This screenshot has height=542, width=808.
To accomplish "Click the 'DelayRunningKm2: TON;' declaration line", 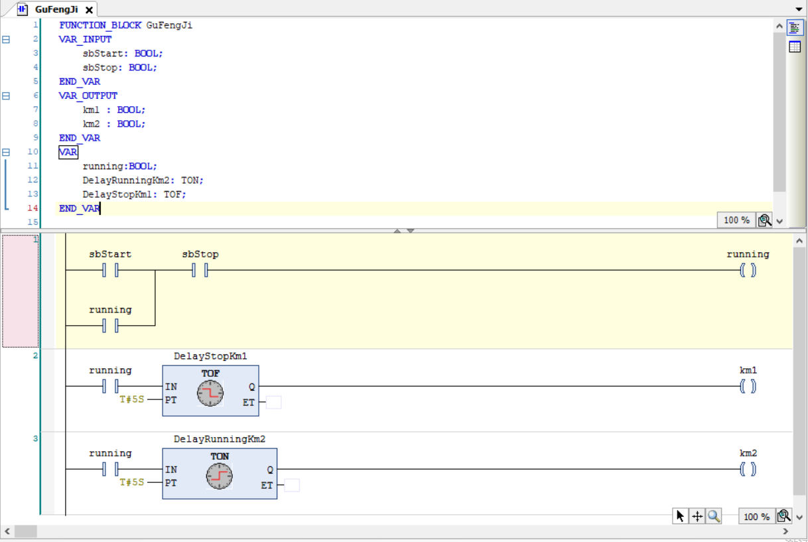I will pos(143,180).
